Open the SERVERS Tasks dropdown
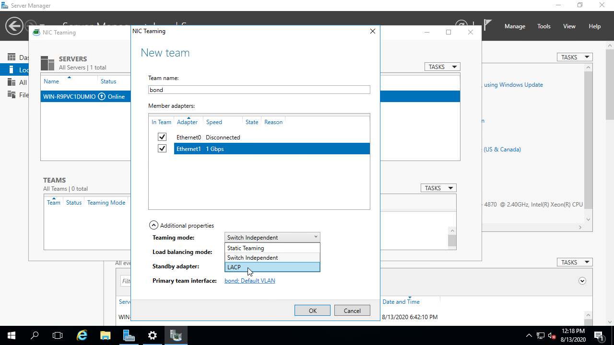 tap(442, 67)
